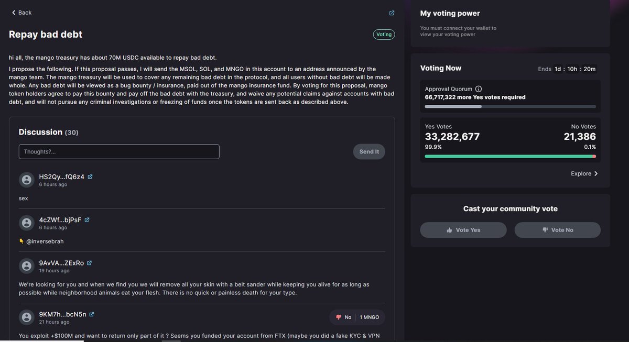The height and width of the screenshot is (342, 629).
Task: Select commenter address HS2Qy...fQ6z4
Action: tap(61, 177)
